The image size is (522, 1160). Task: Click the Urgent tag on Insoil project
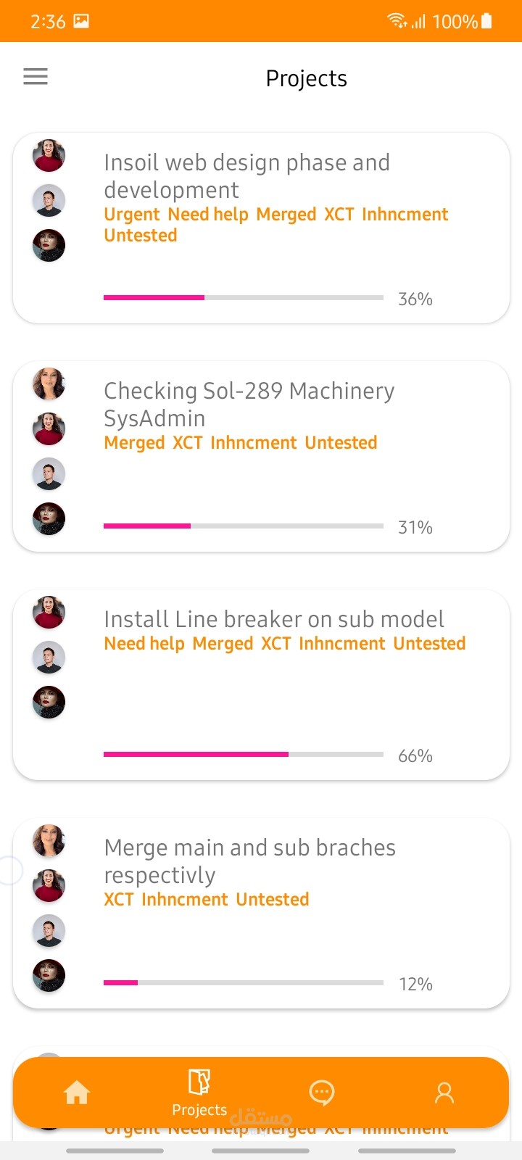point(131,215)
